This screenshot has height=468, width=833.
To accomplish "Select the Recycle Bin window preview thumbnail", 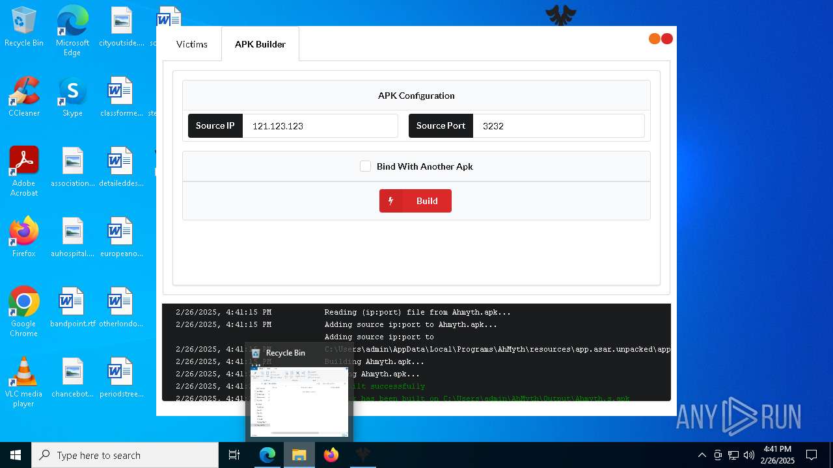I will pyautogui.click(x=299, y=402).
